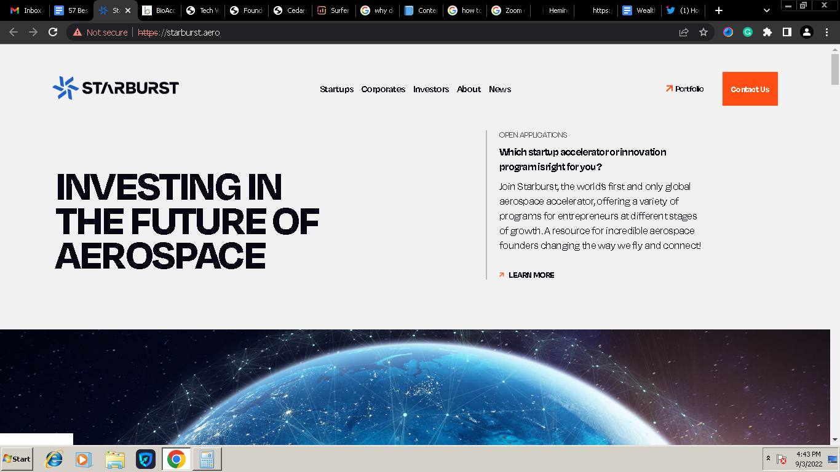Open the Calculator taskbar icon
The width and height of the screenshot is (840, 472).
click(x=207, y=459)
